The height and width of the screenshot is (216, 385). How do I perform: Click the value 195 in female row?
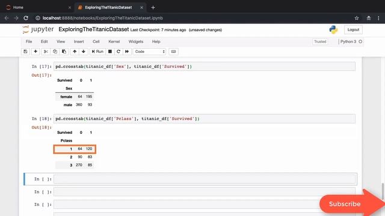[89, 97]
